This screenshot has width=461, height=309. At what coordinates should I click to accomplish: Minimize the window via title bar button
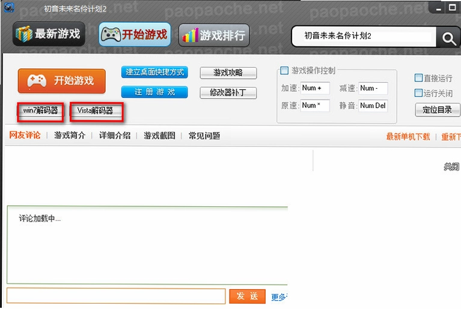pyautogui.click(x=439, y=8)
